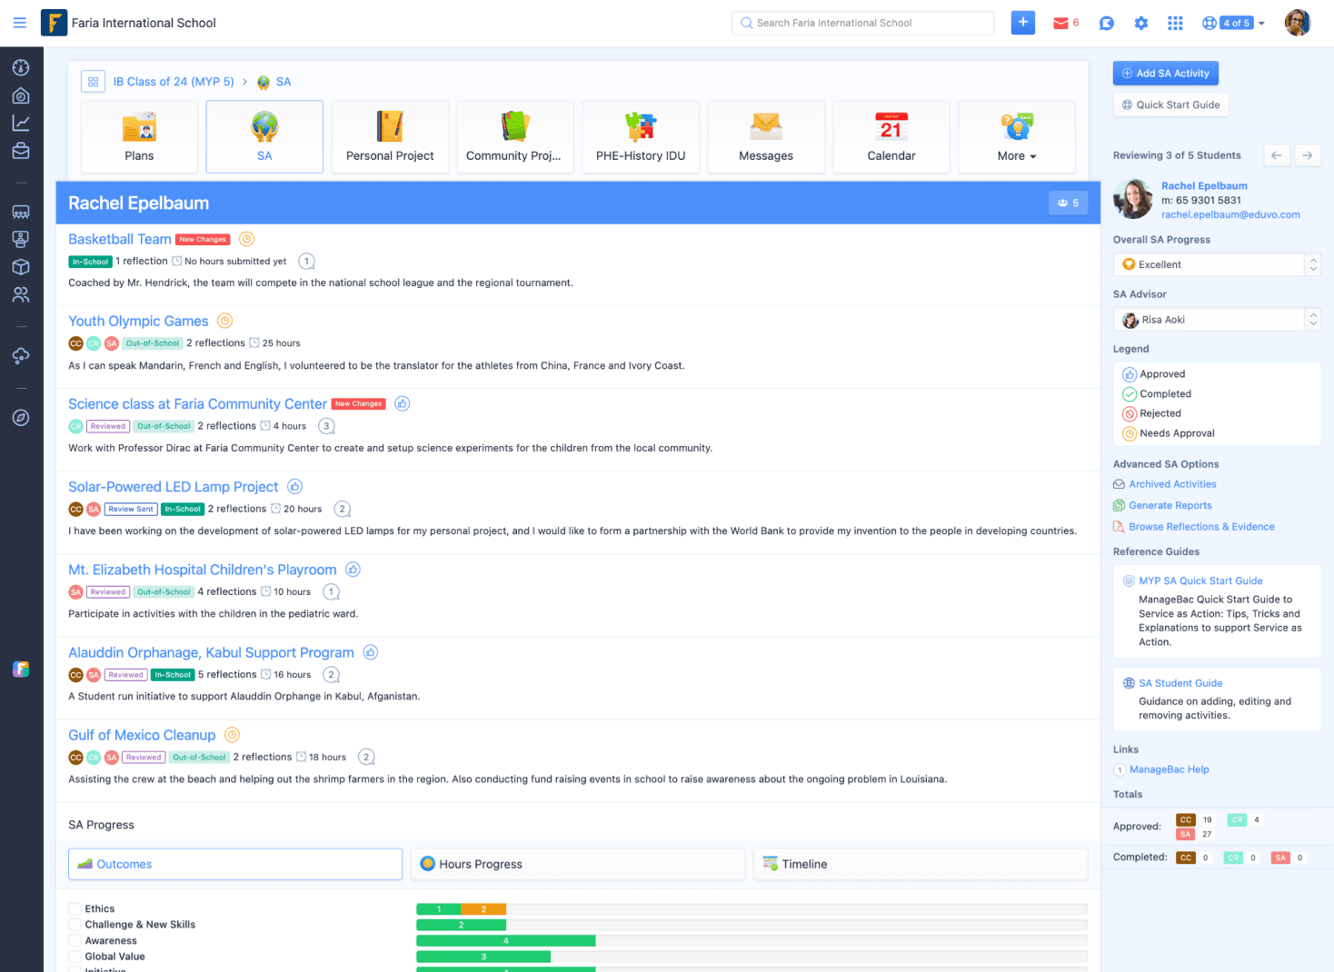Open the SA Student Guide link
Viewport: 1334px width, 972px height.
click(1180, 683)
